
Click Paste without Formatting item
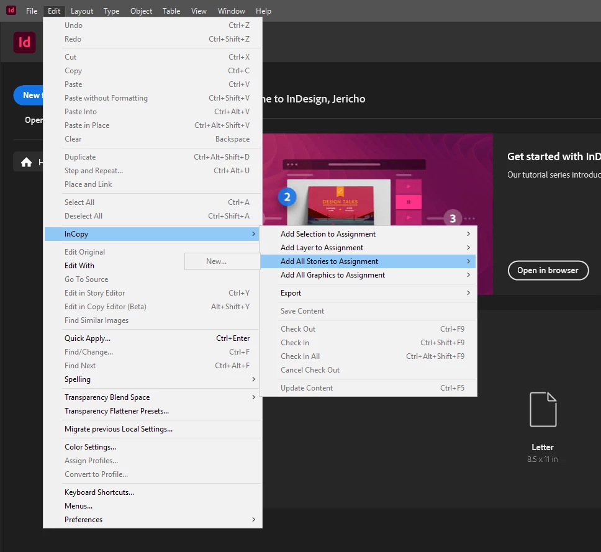152,97
